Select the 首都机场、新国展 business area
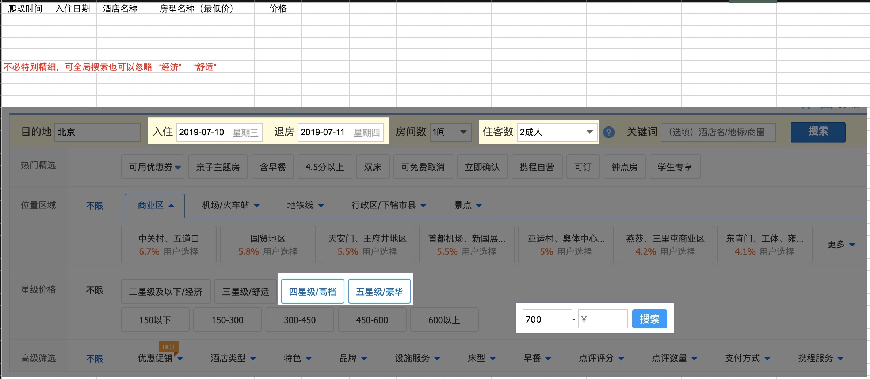 point(467,245)
